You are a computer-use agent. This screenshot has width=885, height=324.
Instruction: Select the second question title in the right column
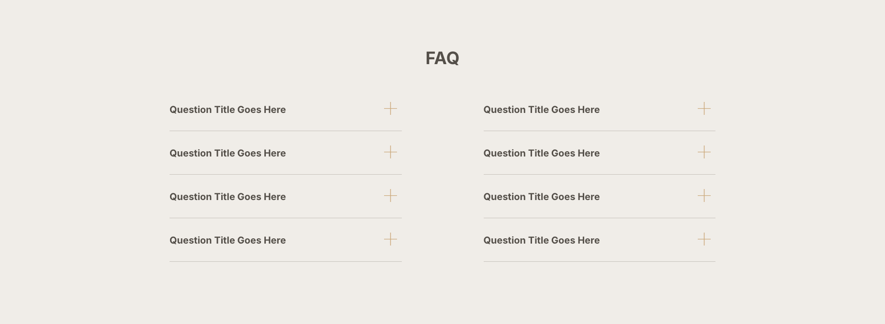(x=541, y=153)
